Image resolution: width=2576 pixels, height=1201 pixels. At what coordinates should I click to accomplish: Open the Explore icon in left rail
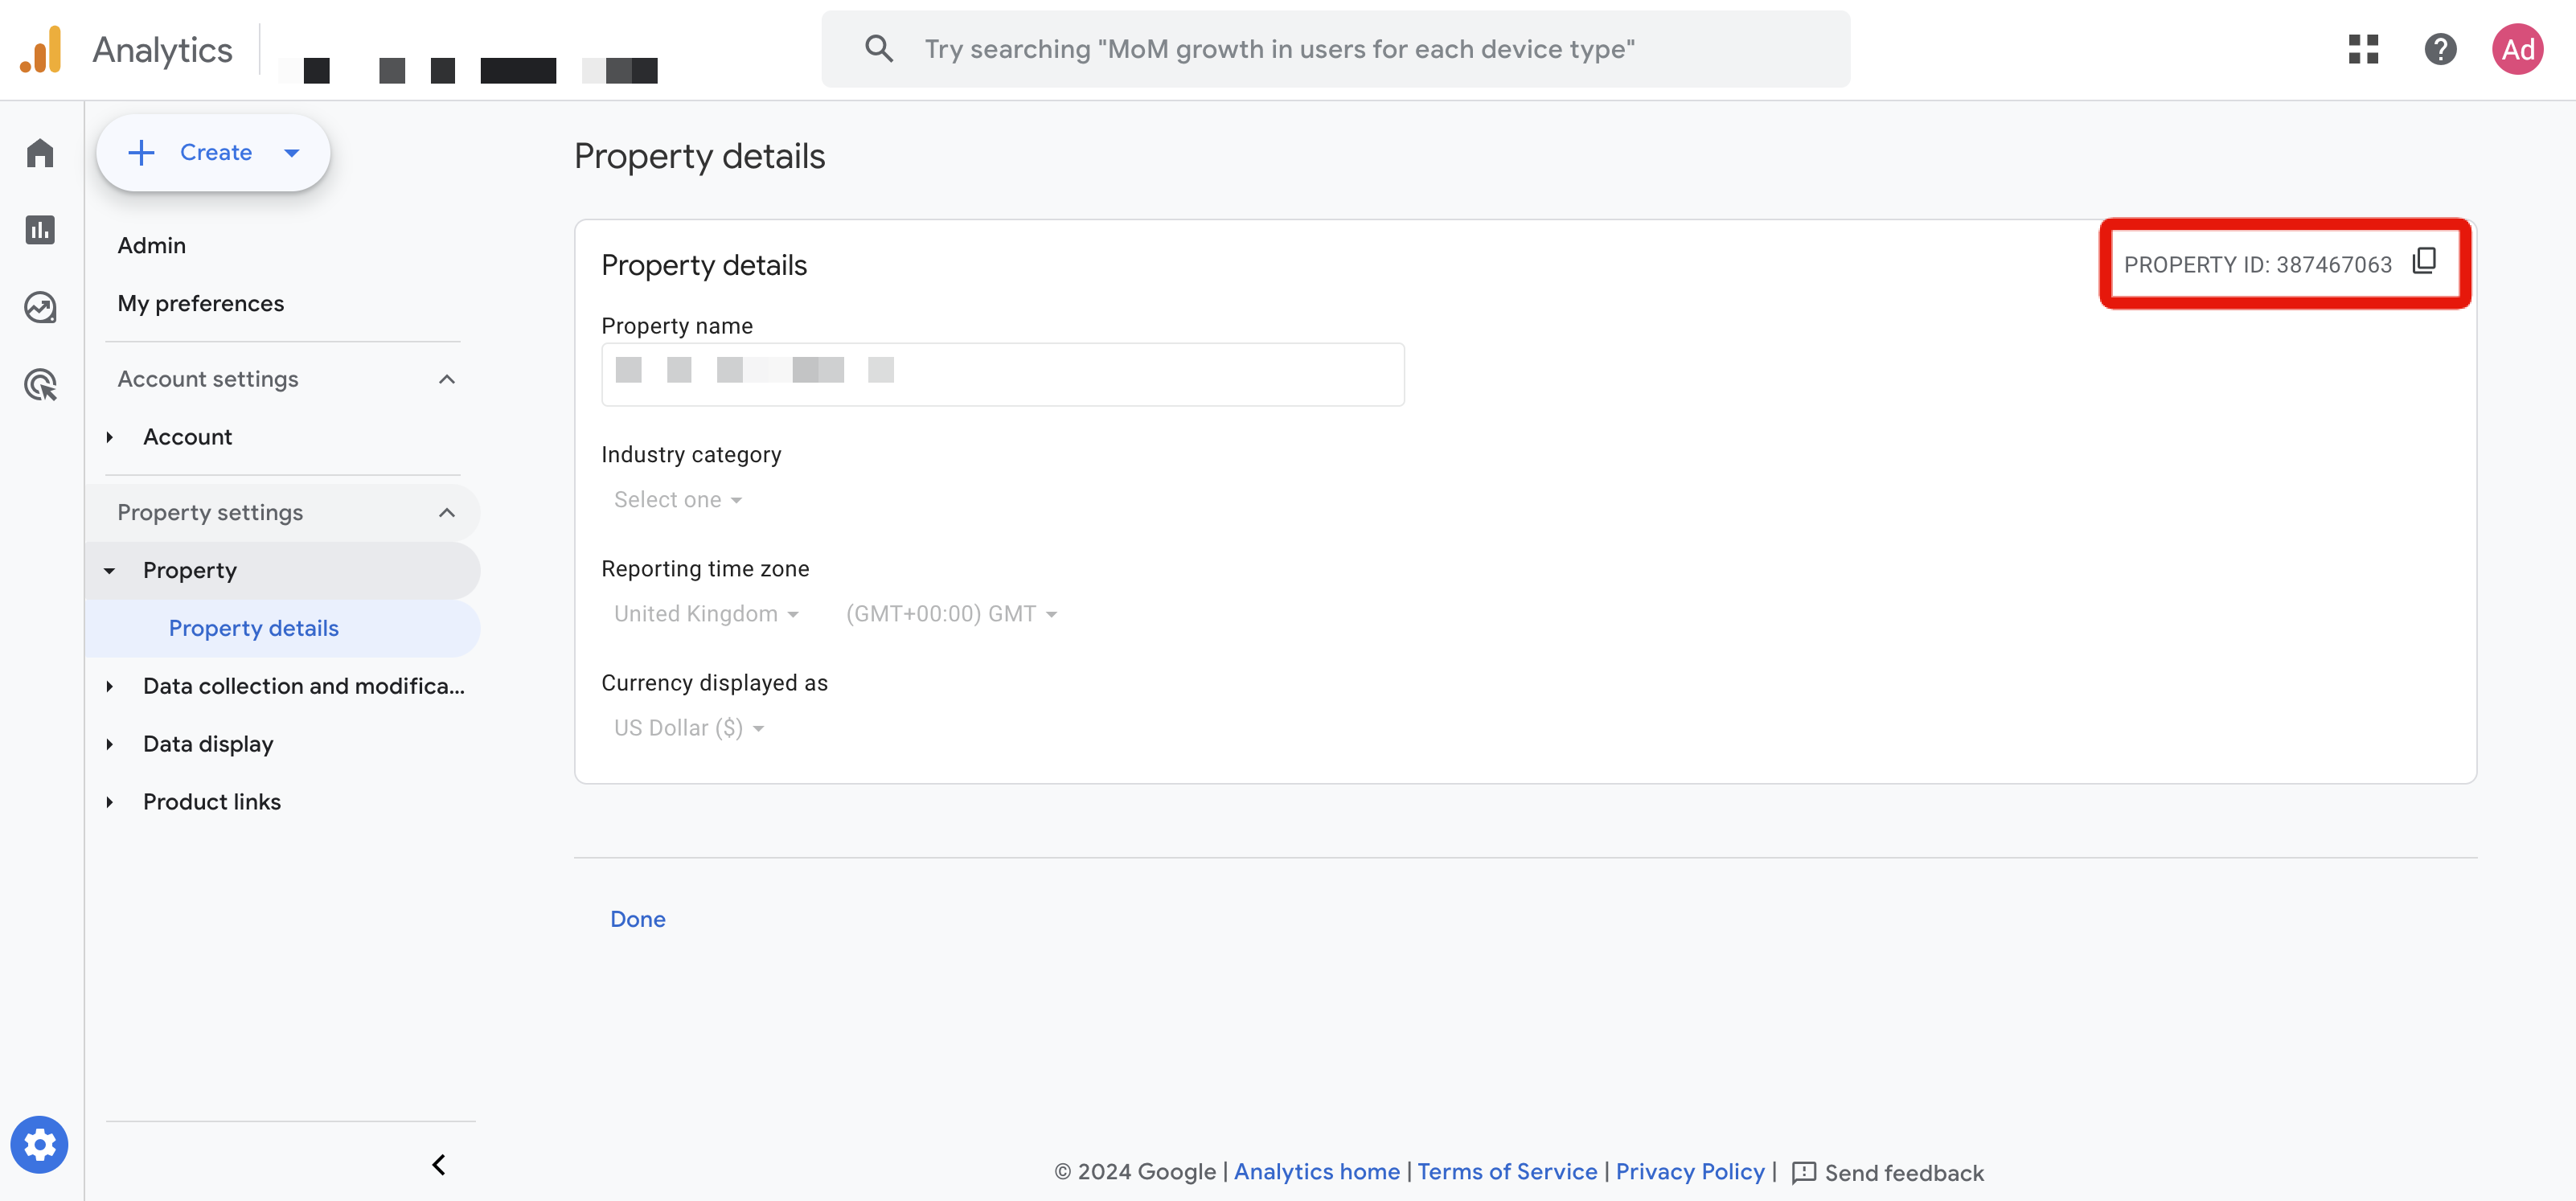pos(40,307)
